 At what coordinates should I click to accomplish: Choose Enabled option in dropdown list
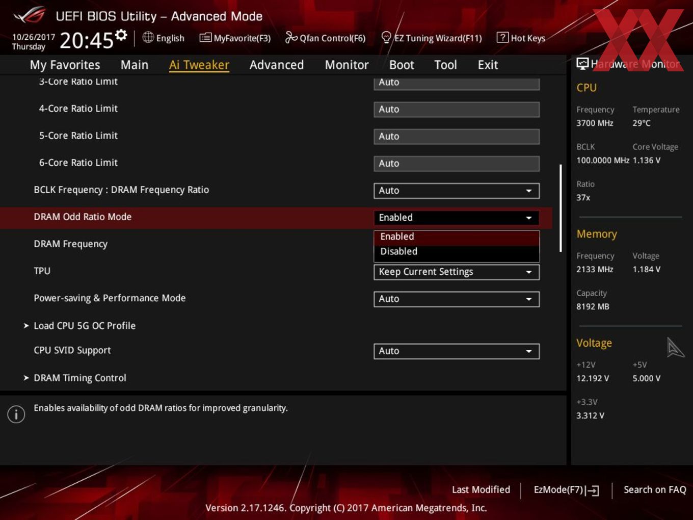pyautogui.click(x=457, y=237)
